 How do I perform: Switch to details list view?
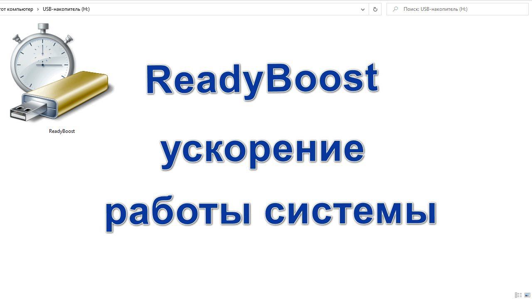pyautogui.click(x=518, y=295)
